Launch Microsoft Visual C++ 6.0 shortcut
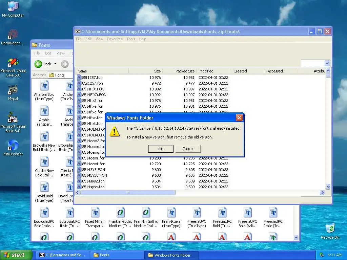This screenshot has height=260, width=347. click(x=13, y=67)
